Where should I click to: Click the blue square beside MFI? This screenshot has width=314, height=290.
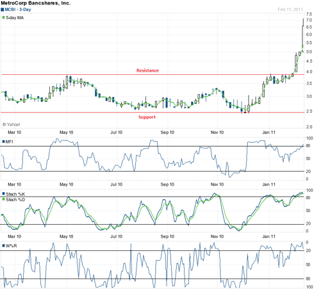(3, 141)
